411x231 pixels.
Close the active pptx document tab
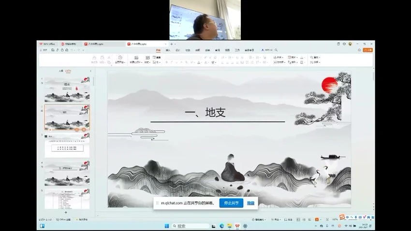(165, 44)
